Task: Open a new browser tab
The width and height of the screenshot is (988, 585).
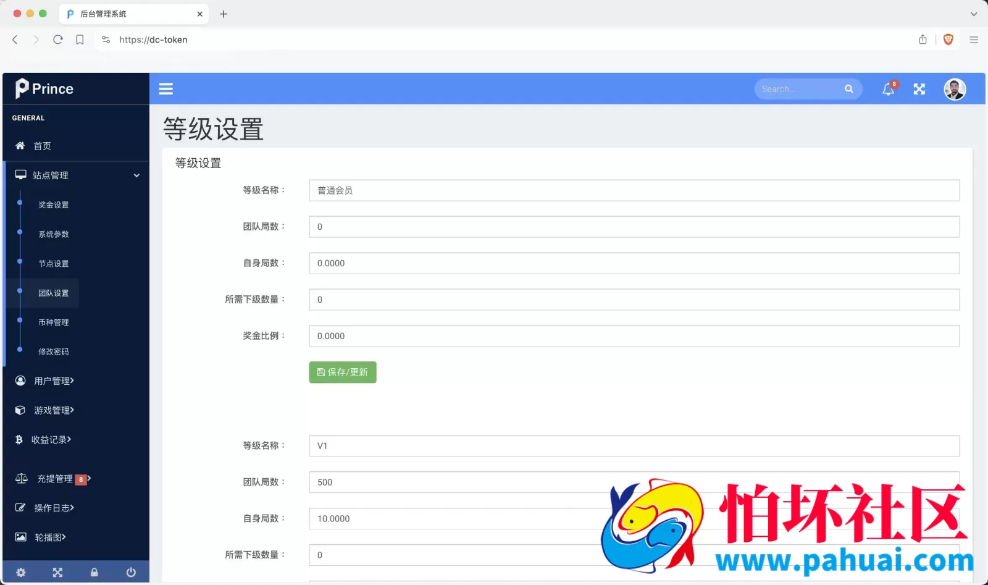Action: point(224,14)
